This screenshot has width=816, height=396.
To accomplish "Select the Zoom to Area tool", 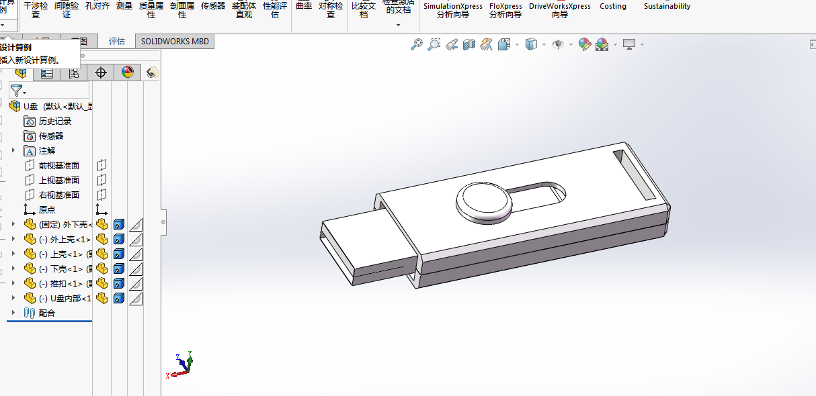I will click(x=434, y=44).
